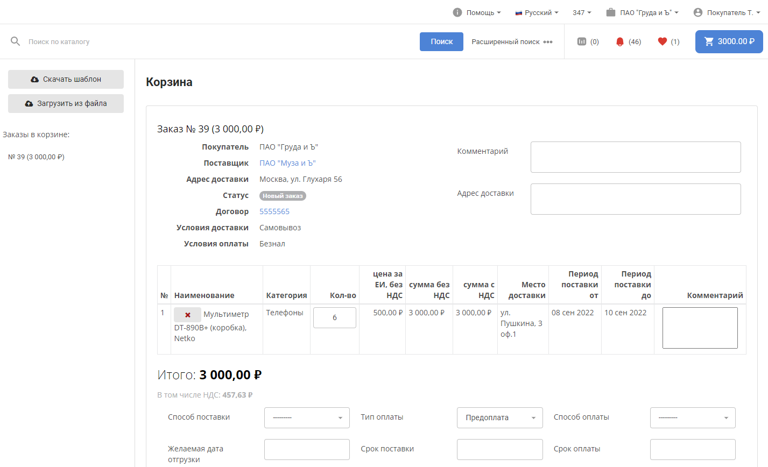
Task: Click the magnifier icon in catalog search
Action: click(x=15, y=41)
